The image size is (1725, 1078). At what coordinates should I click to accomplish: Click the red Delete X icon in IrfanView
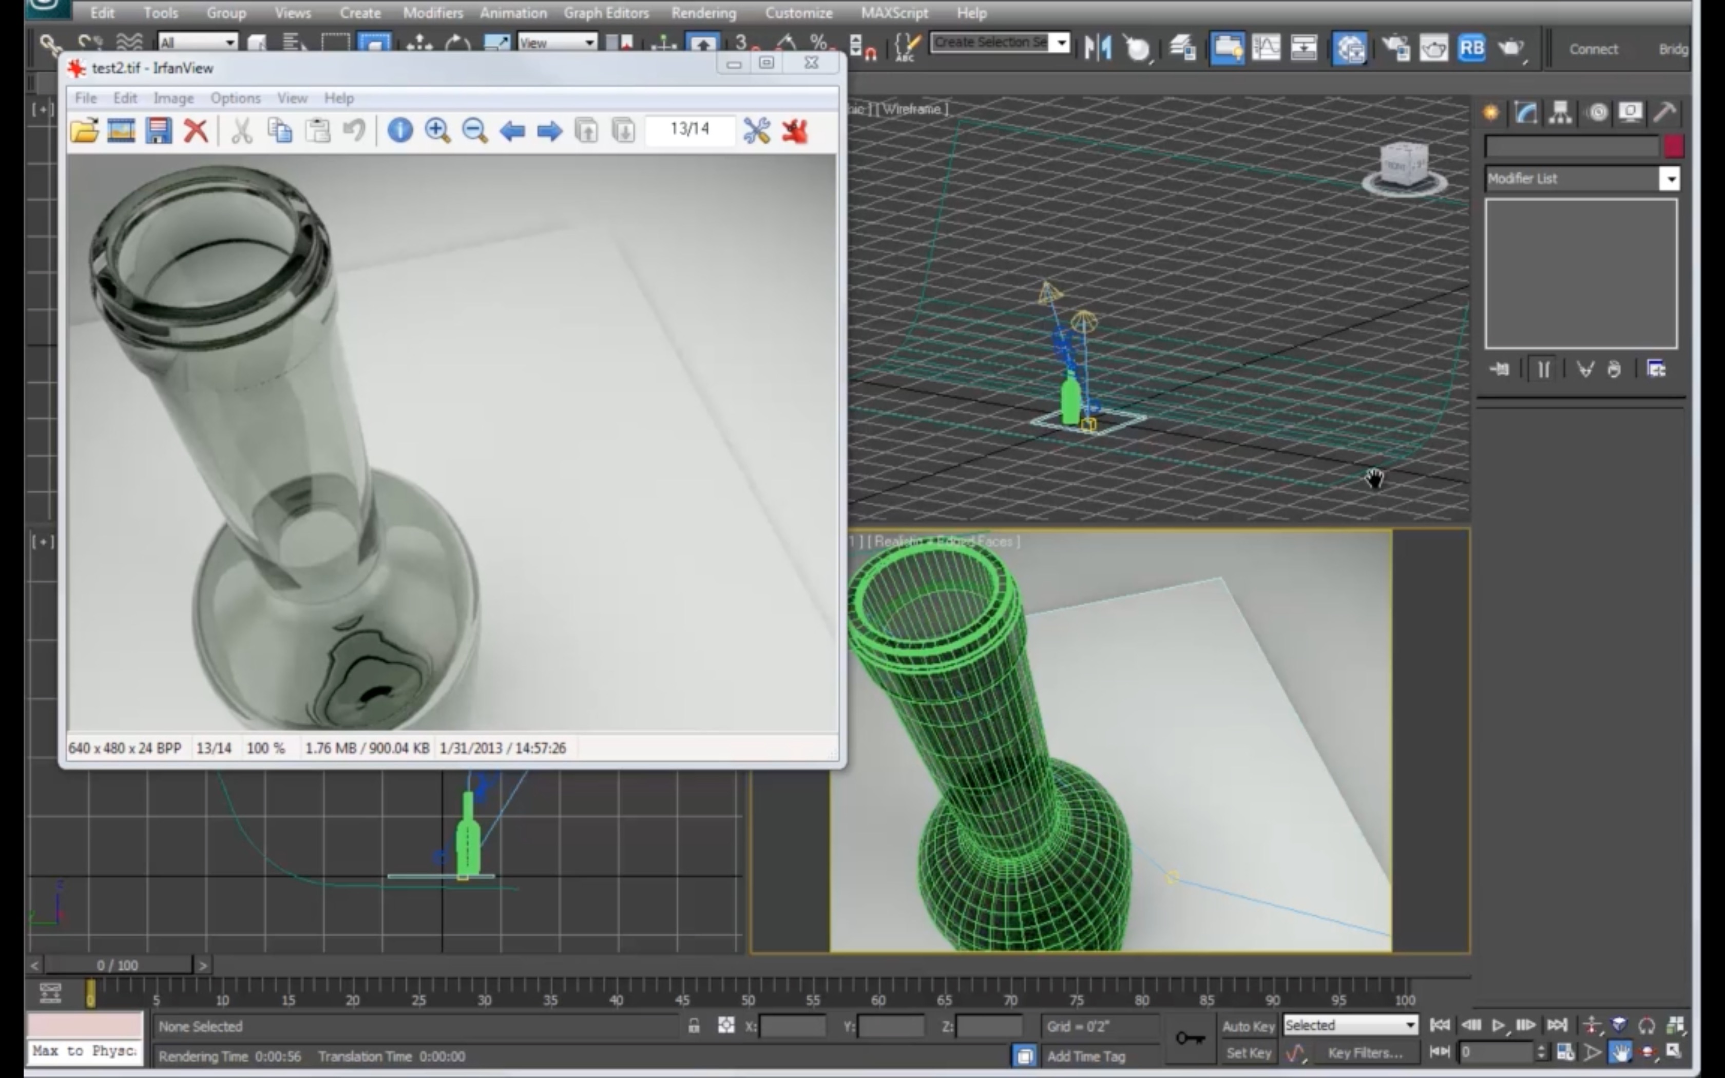195,130
